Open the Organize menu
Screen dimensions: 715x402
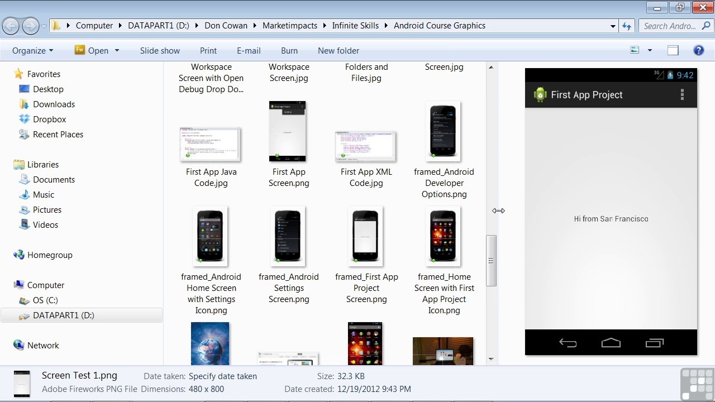(32, 50)
